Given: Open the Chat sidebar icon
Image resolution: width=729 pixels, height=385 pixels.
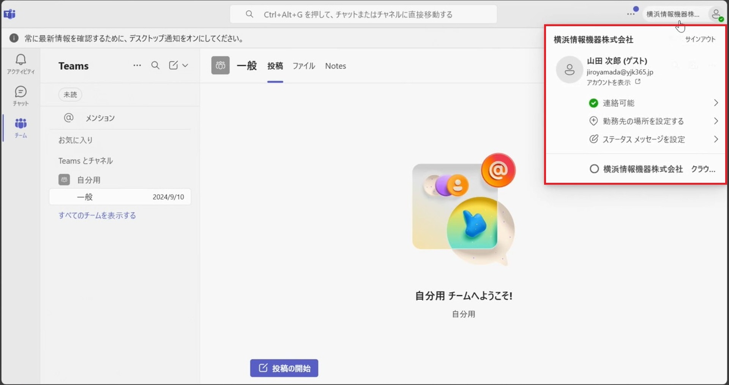Looking at the screenshot, I should (x=21, y=96).
